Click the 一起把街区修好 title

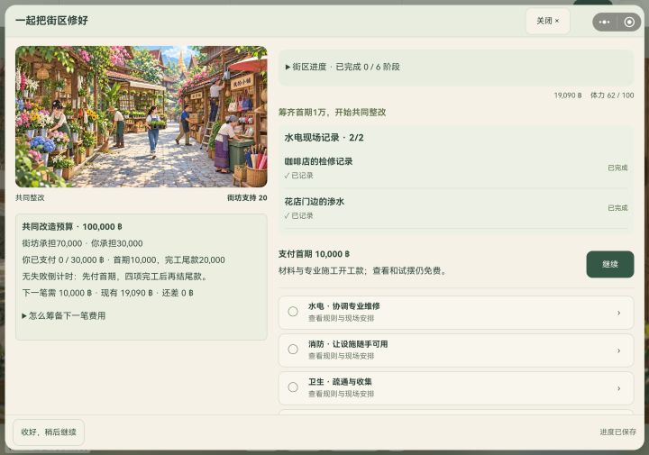point(51,21)
